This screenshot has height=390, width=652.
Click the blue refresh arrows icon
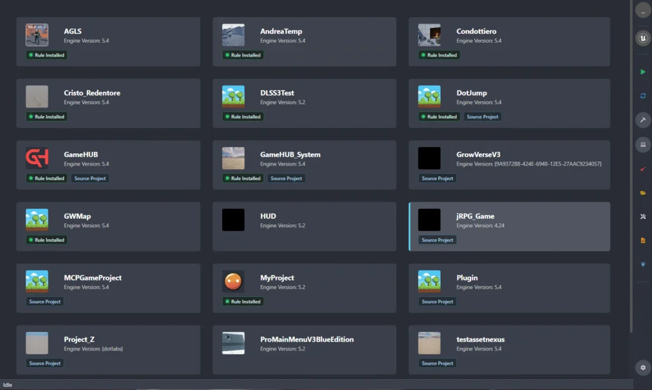[642, 95]
